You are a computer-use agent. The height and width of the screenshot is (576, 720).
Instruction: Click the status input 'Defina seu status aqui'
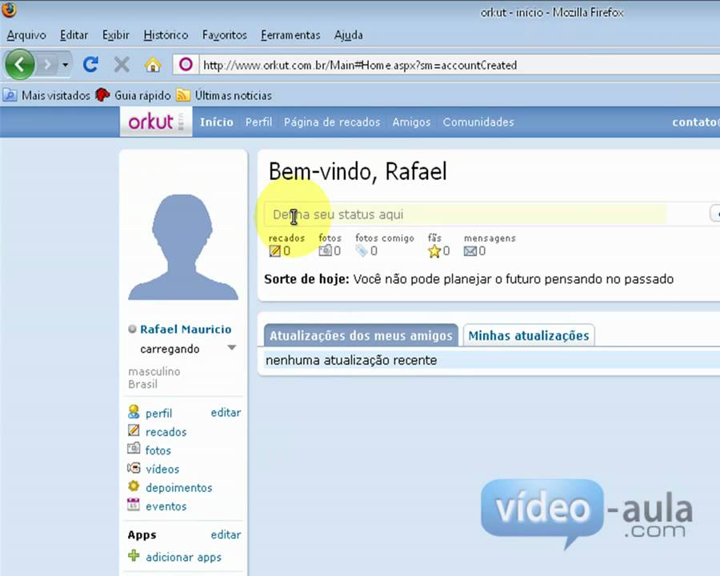point(465,214)
